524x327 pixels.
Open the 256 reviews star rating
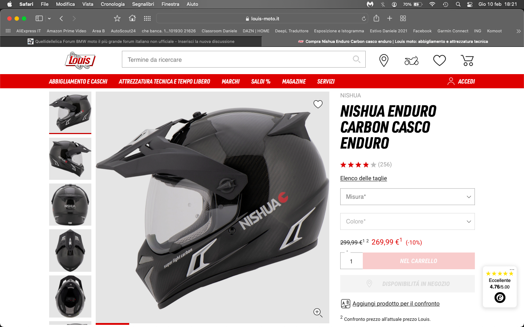(x=366, y=165)
